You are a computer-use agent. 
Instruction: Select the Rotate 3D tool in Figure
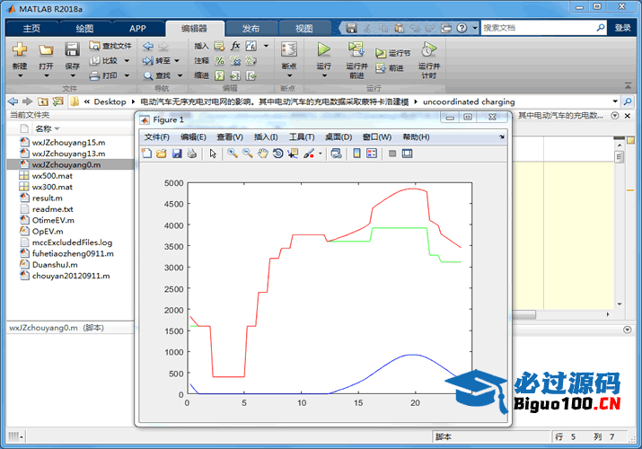point(277,154)
